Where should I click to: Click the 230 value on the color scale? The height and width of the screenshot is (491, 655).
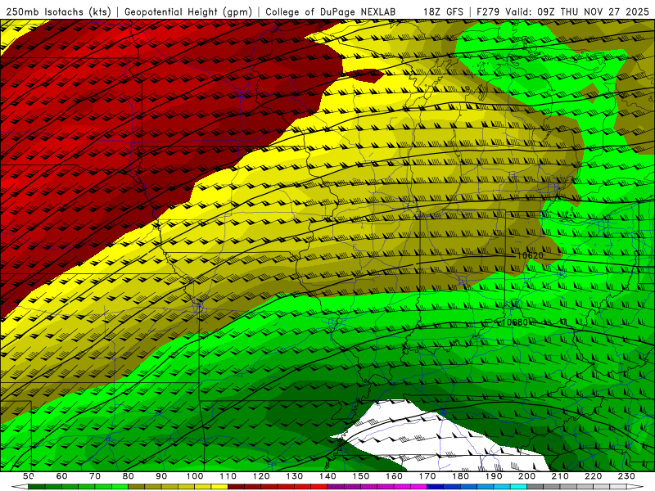(x=626, y=476)
